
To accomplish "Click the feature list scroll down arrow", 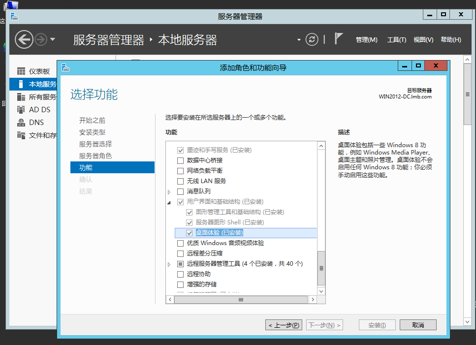I will (321, 291).
